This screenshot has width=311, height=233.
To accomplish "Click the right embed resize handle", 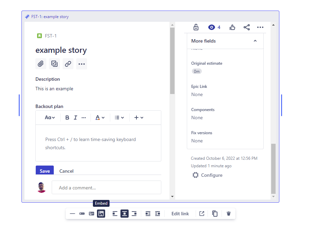I will [281, 105].
